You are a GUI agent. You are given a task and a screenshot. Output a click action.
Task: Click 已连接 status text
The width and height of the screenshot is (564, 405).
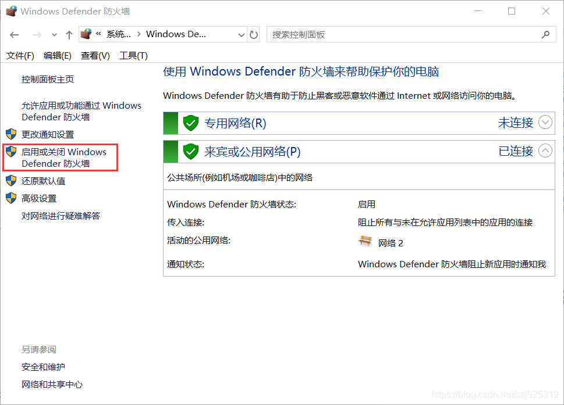[516, 151]
